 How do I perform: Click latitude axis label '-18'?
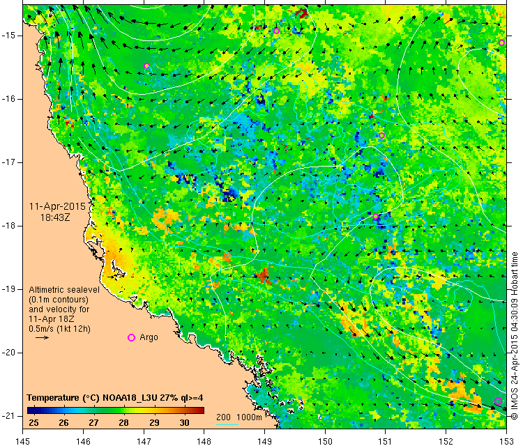click(x=8, y=226)
